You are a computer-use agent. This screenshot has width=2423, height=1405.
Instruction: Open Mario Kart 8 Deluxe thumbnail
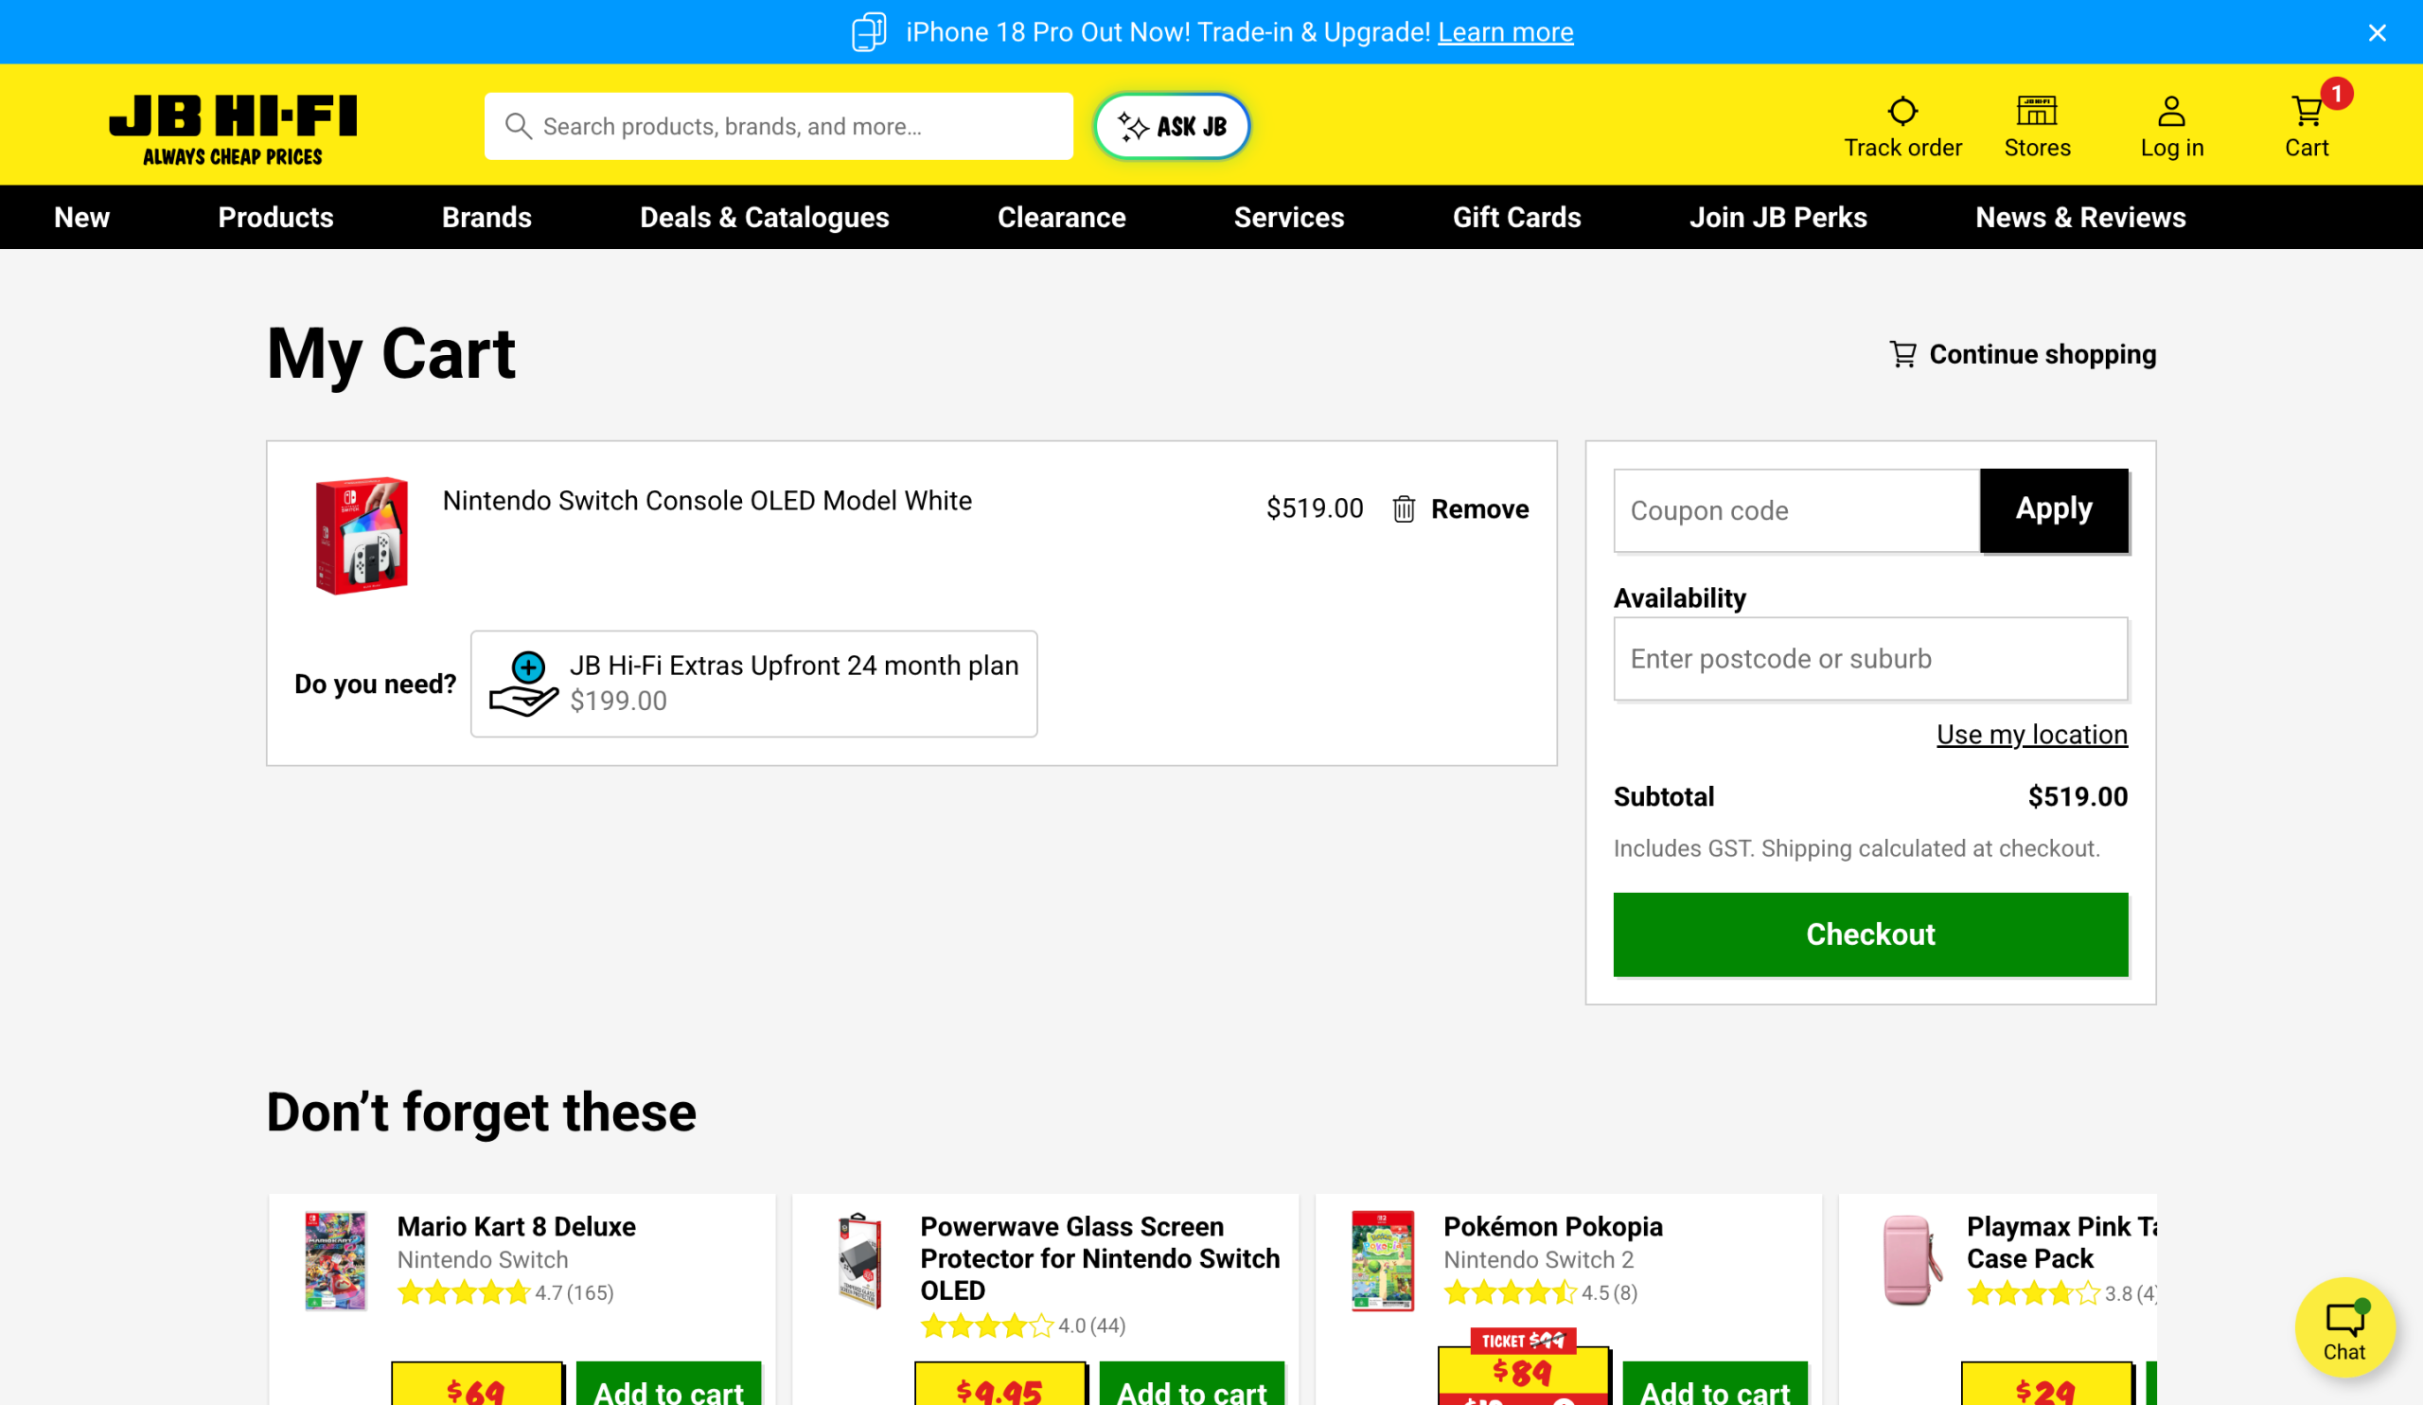pos(336,1260)
